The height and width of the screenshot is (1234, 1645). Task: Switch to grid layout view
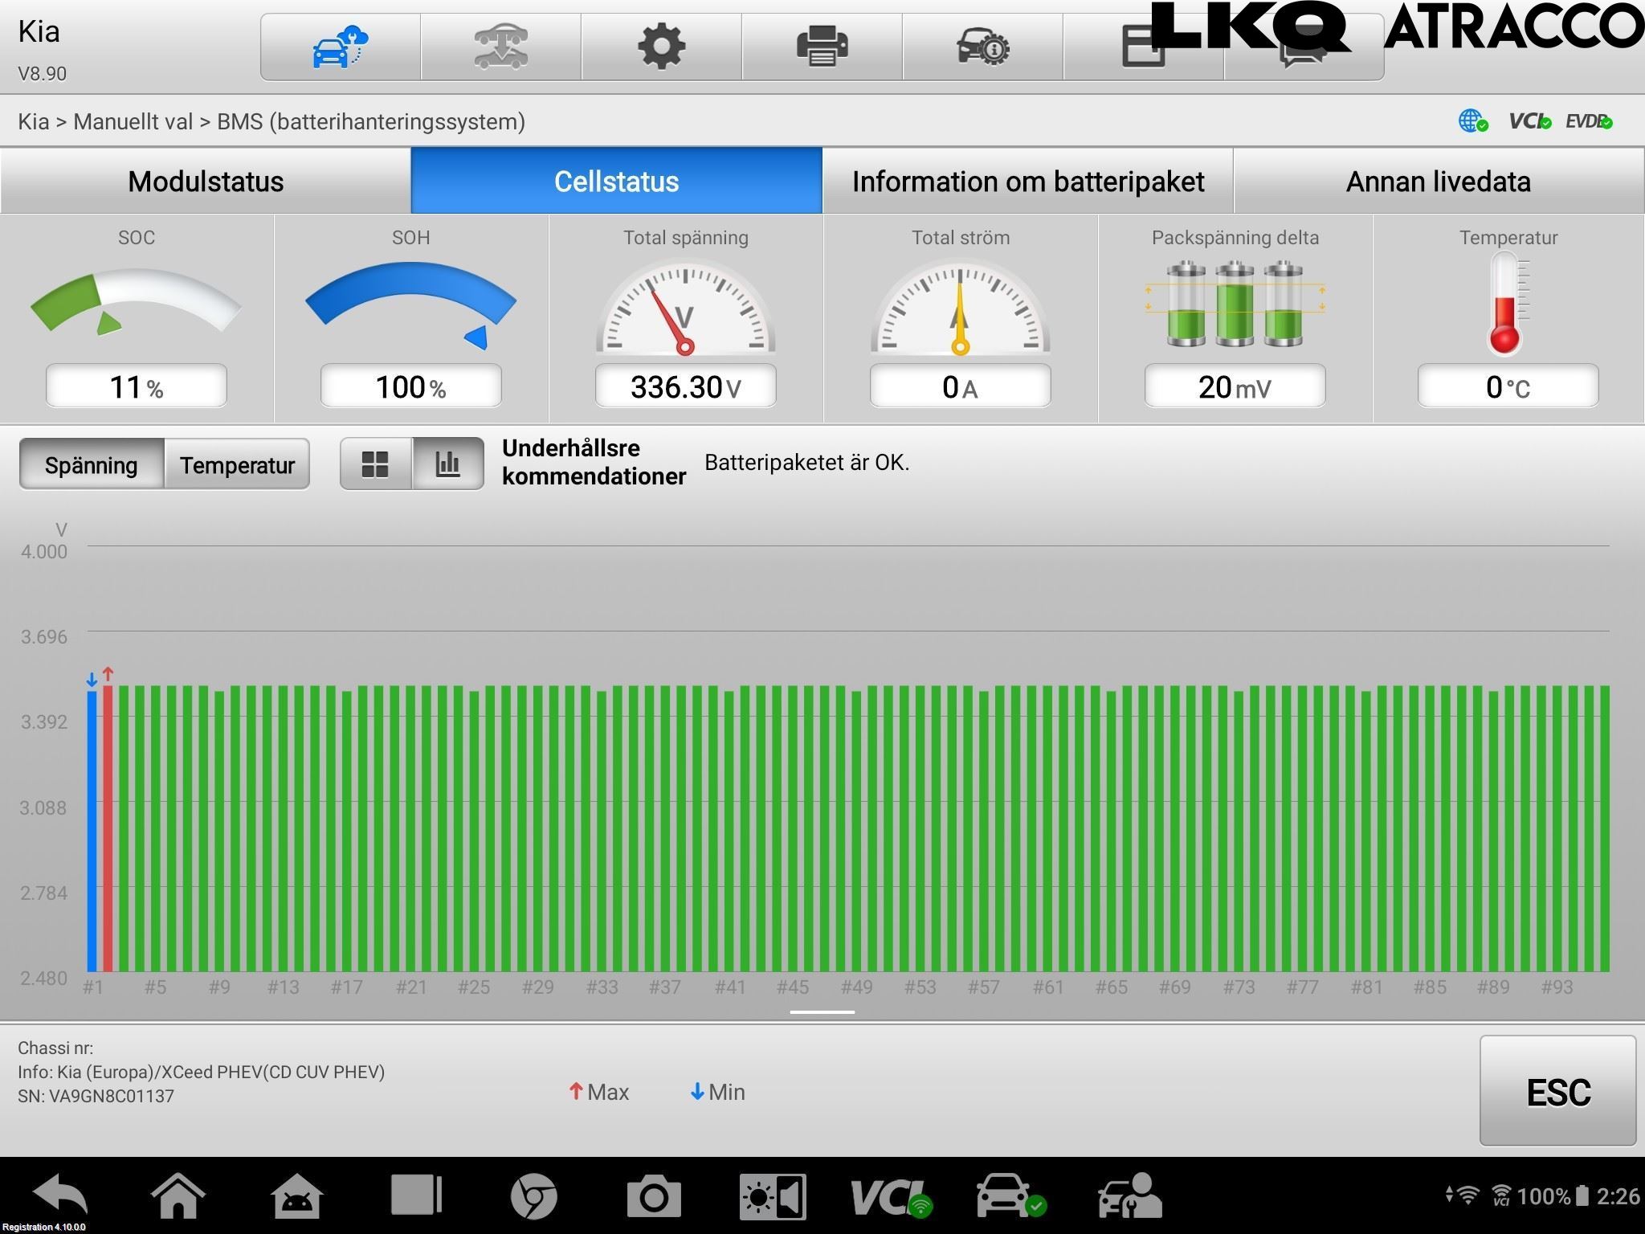(x=375, y=464)
